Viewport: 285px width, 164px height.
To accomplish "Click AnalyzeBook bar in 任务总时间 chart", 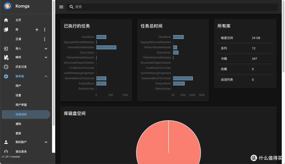I will pyautogui.click(x=179, y=84).
